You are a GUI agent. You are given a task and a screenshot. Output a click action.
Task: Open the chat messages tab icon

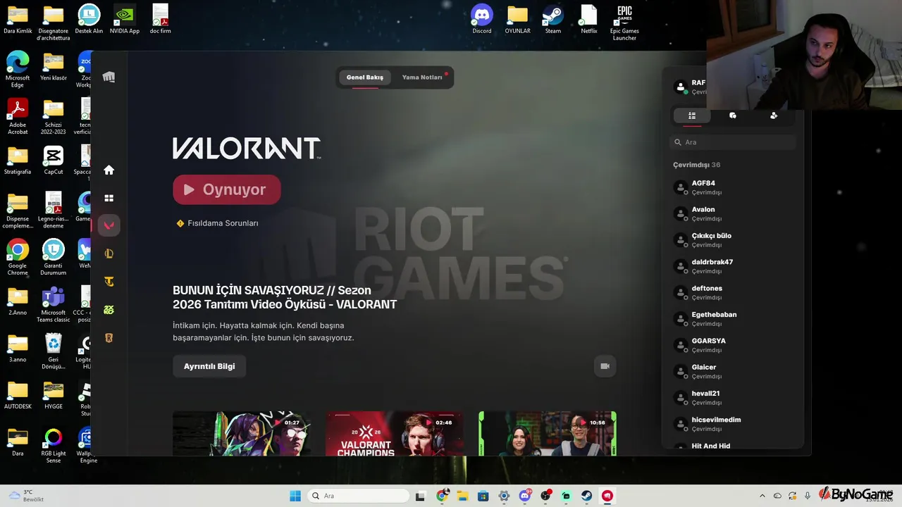733,115
